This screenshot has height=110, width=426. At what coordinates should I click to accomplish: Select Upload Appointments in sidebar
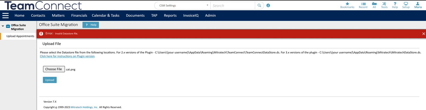20,36
